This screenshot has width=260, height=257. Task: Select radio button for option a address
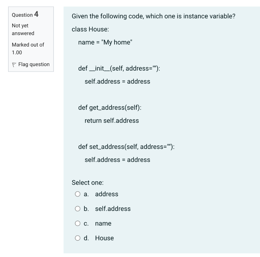(77, 194)
